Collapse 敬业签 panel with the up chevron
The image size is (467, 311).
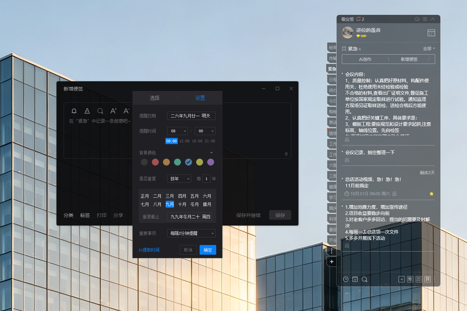pyautogui.click(x=433, y=19)
